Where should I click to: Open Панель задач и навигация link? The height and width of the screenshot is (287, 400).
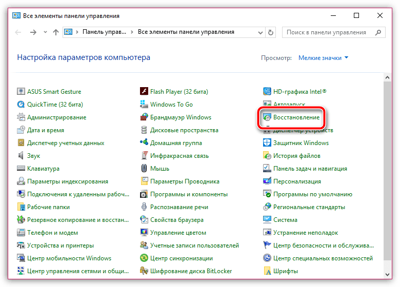[310, 169]
